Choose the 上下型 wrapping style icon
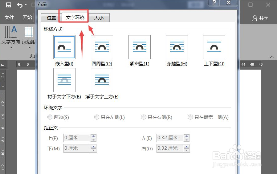277x174 pixels. [214, 47]
